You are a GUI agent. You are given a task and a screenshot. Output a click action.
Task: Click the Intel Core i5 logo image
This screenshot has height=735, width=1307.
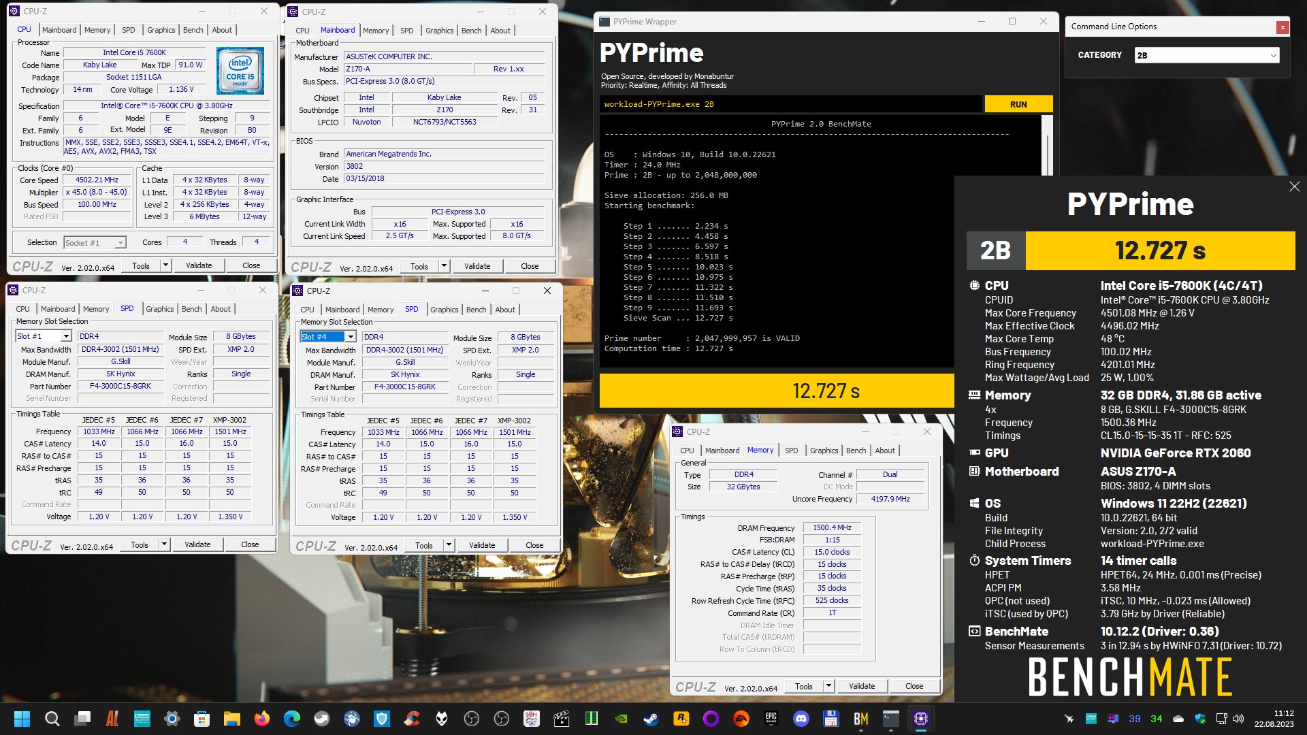pos(240,71)
